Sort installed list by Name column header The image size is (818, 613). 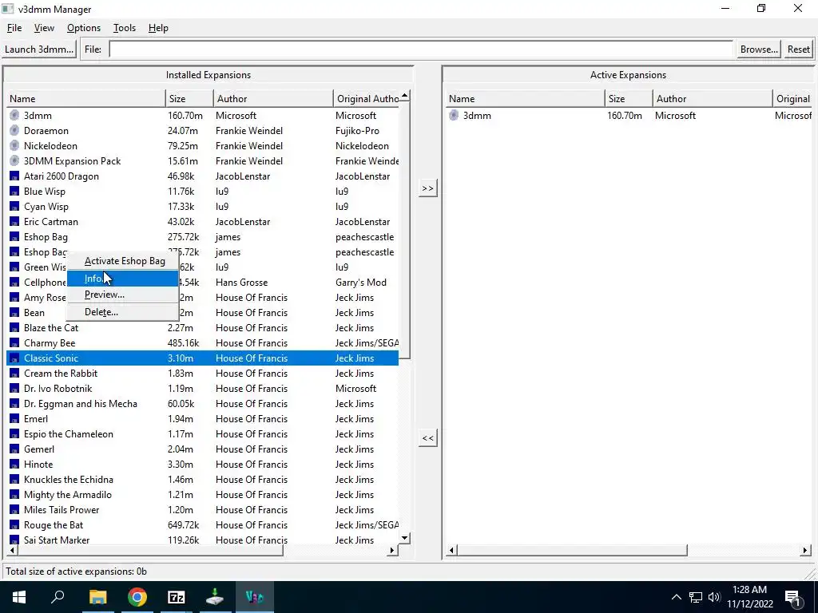point(86,98)
